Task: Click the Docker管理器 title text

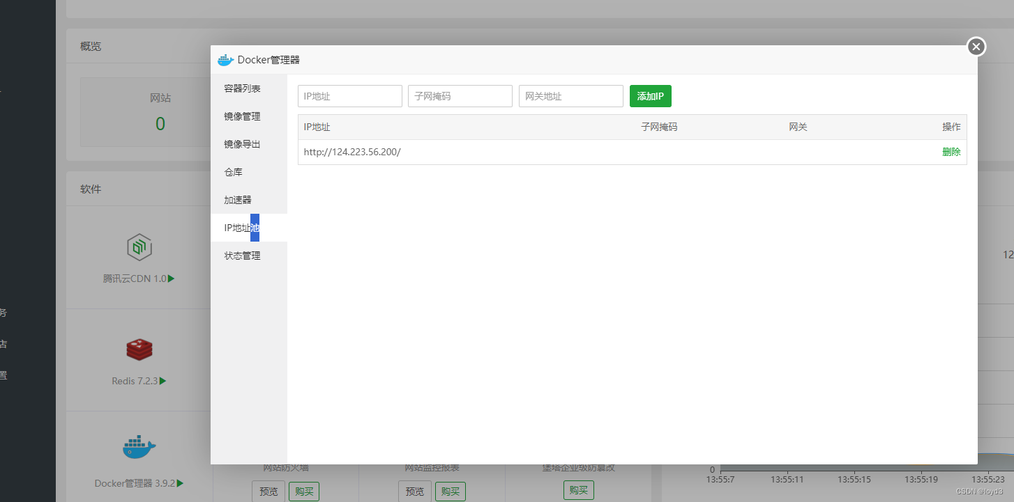Action: coord(268,60)
